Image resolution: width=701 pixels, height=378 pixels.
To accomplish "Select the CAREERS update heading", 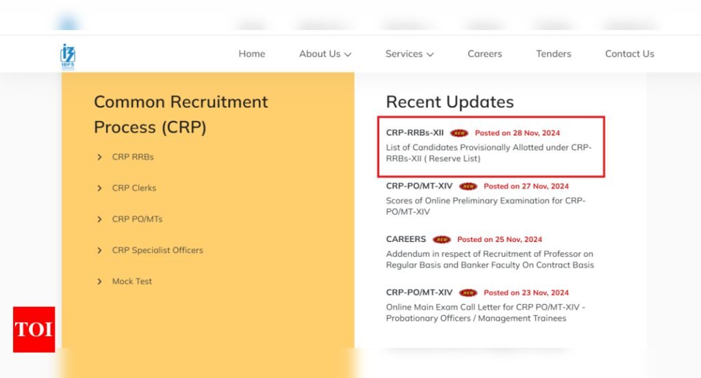I will (406, 239).
